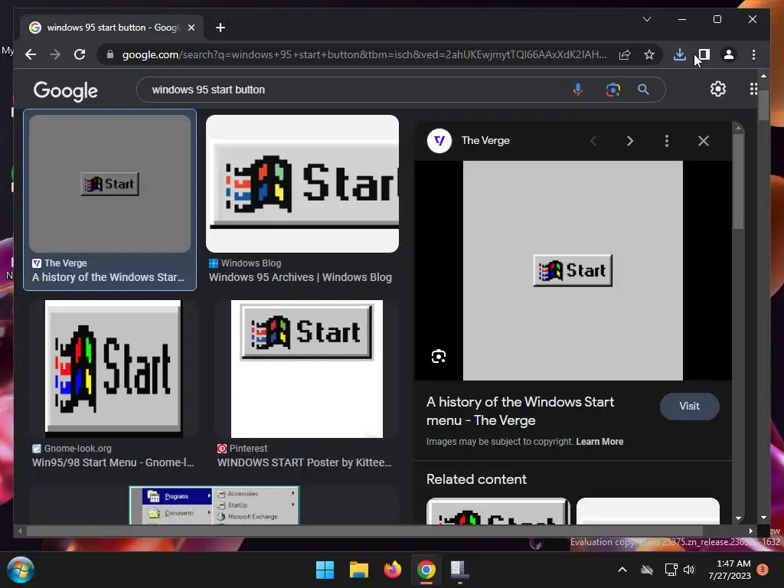Open Windows Blog Start image result

[x=302, y=184]
